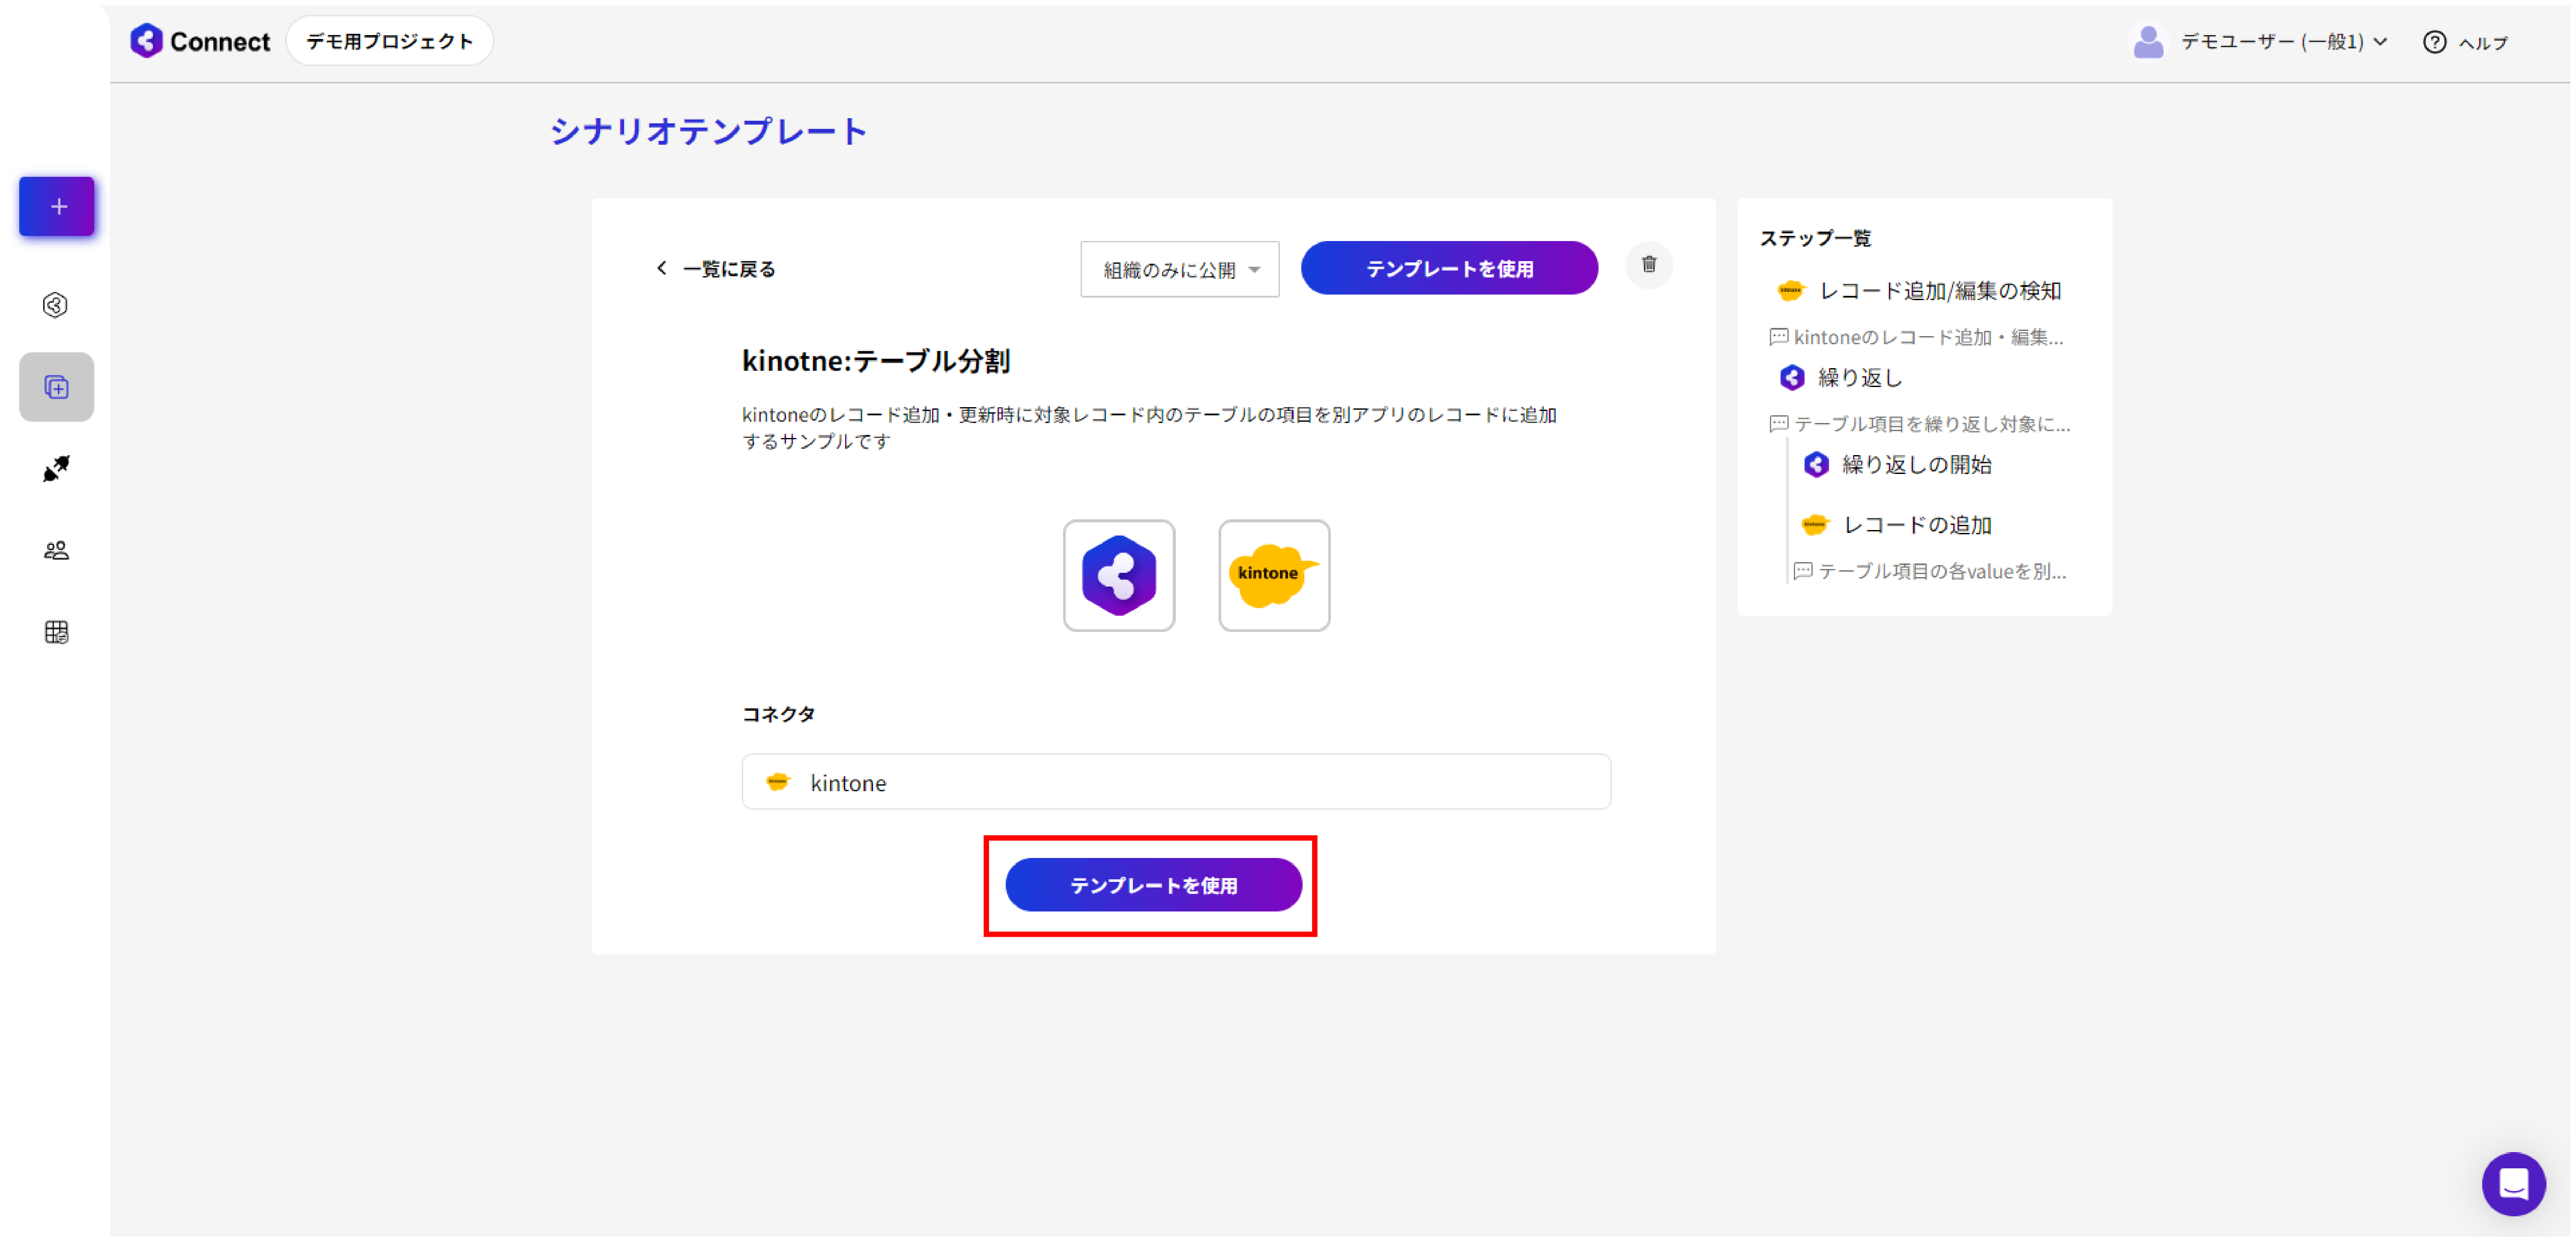2576x1242 pixels.
Task: Open the members people icon in sidebar
Action: (x=57, y=551)
